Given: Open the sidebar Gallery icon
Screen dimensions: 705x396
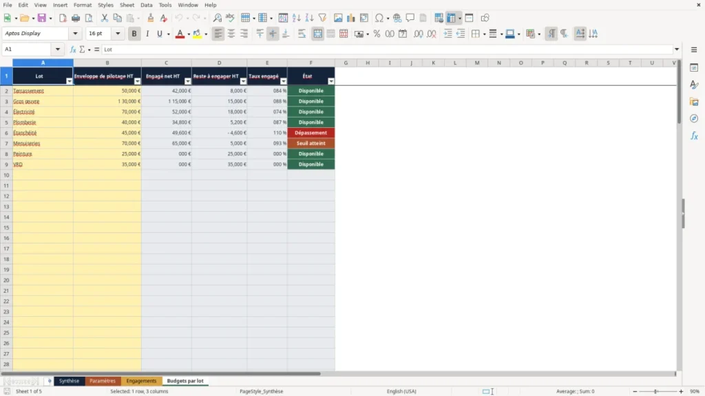Looking at the screenshot, I should tap(694, 102).
